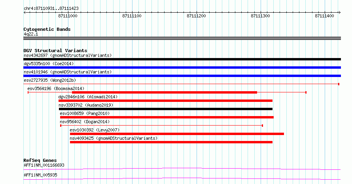This screenshot has width=352, height=184.
Task: Open the AFF1|NM_001166693 gene label
Action: pyautogui.click(x=44, y=165)
